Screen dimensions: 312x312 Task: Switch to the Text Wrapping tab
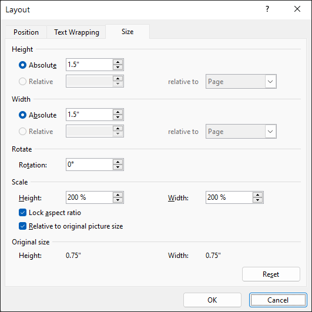[76, 32]
